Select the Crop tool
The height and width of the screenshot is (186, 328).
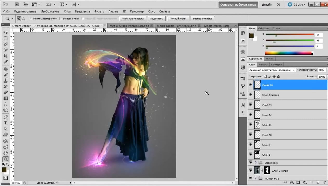point(5,56)
